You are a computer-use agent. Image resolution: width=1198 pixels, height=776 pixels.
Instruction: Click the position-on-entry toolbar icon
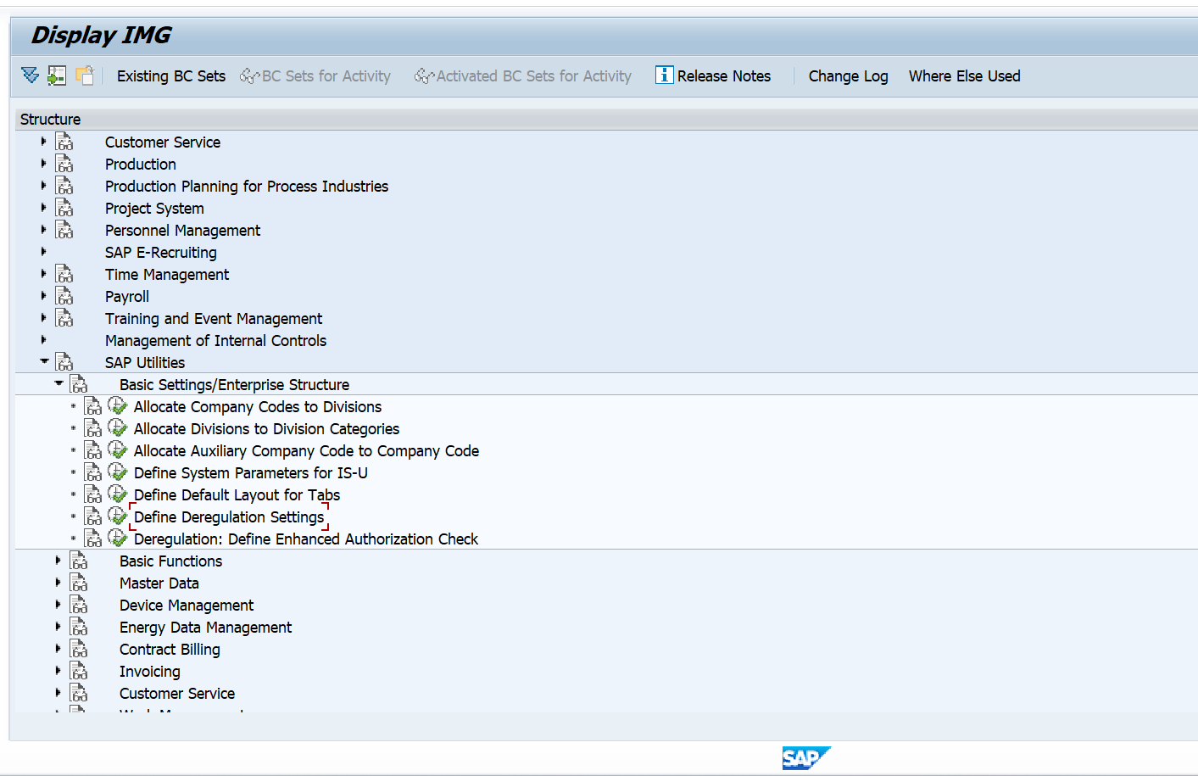point(57,75)
